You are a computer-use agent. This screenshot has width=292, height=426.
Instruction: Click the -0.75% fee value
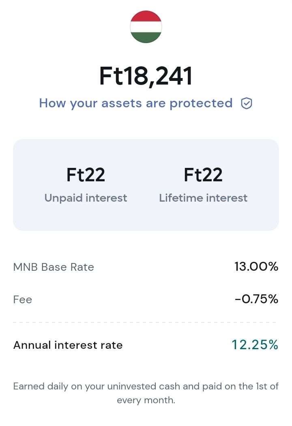click(256, 299)
